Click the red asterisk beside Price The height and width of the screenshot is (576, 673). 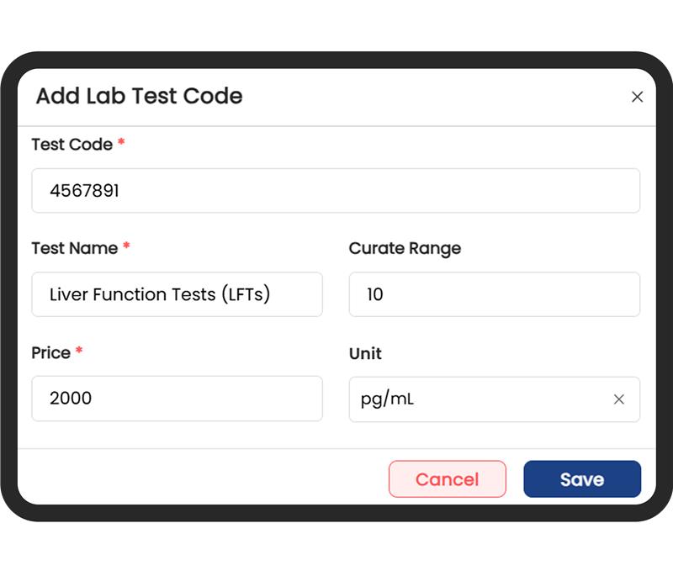click(79, 352)
